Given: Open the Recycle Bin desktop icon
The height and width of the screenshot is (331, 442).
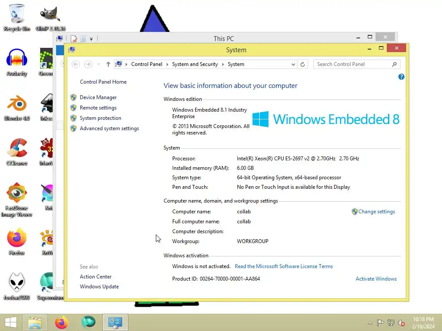Looking at the screenshot, I should (x=17, y=17).
